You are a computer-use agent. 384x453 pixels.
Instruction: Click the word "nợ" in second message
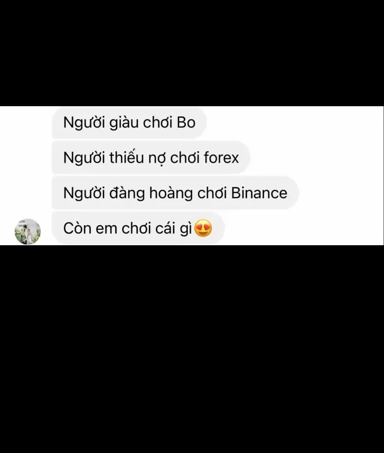[157, 159]
